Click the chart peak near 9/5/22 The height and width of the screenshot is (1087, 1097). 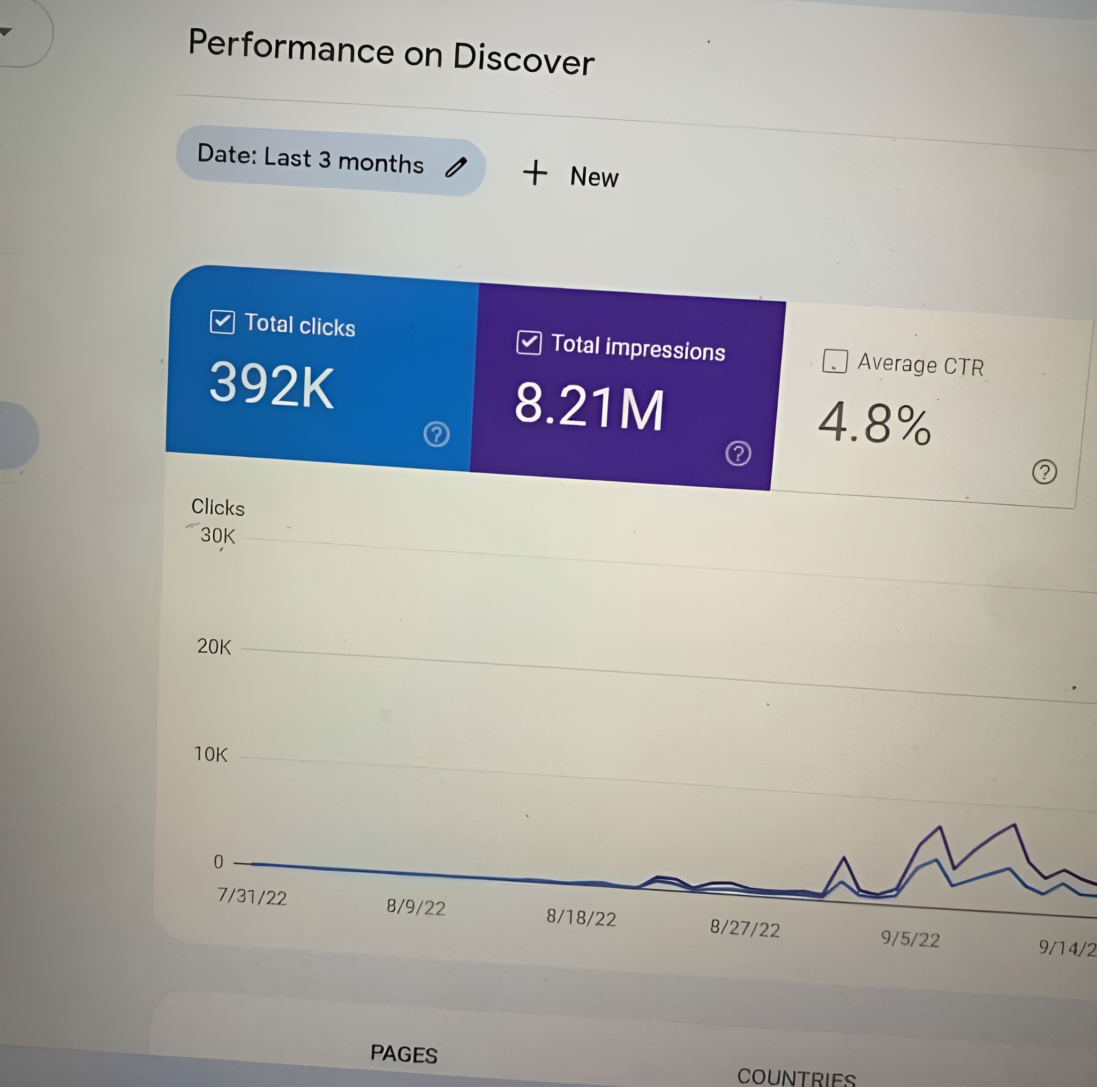coord(940,828)
